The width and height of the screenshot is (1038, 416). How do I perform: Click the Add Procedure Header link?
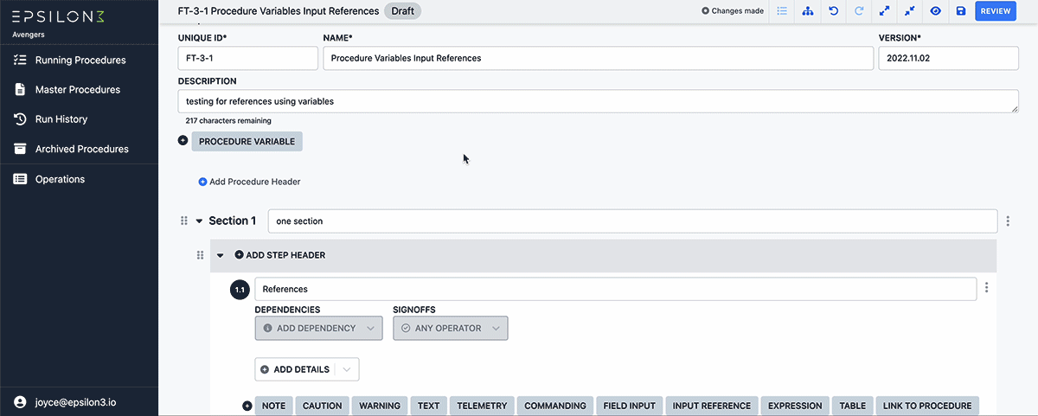click(249, 182)
